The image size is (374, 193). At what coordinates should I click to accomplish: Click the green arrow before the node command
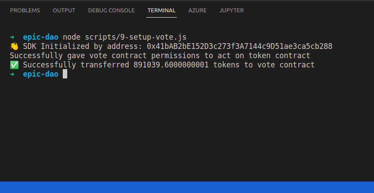(x=12, y=37)
